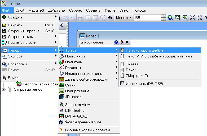Close the Список слоев panel
The height and width of the screenshot is (136, 207).
[127, 42]
